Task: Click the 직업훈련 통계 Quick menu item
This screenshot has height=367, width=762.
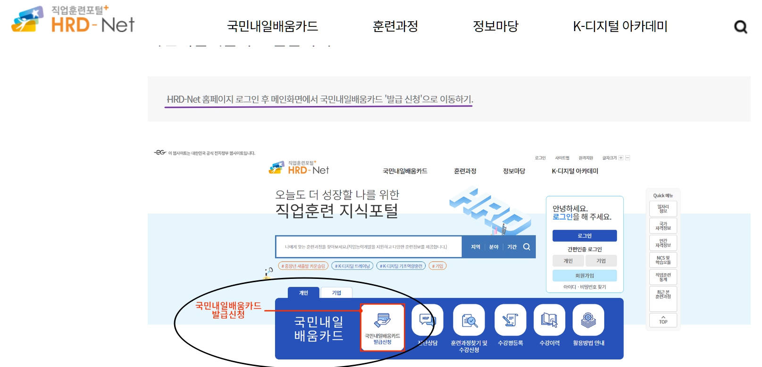Action: pos(663,277)
